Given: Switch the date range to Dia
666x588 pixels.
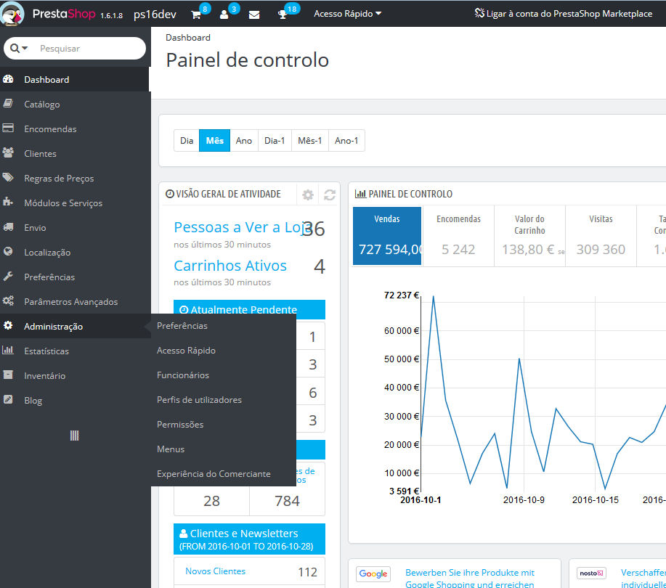Looking at the screenshot, I should click(187, 141).
